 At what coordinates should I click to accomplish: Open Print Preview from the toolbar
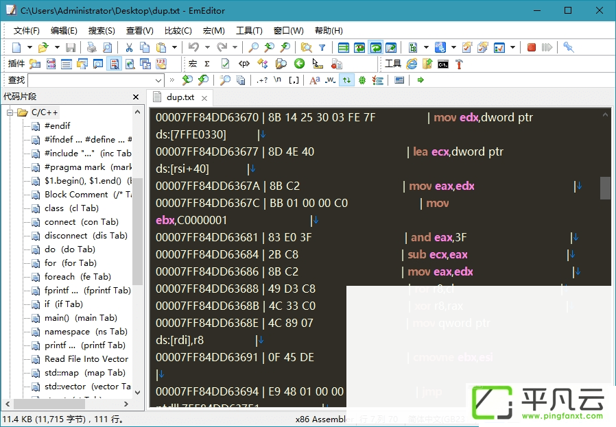(x=107, y=47)
